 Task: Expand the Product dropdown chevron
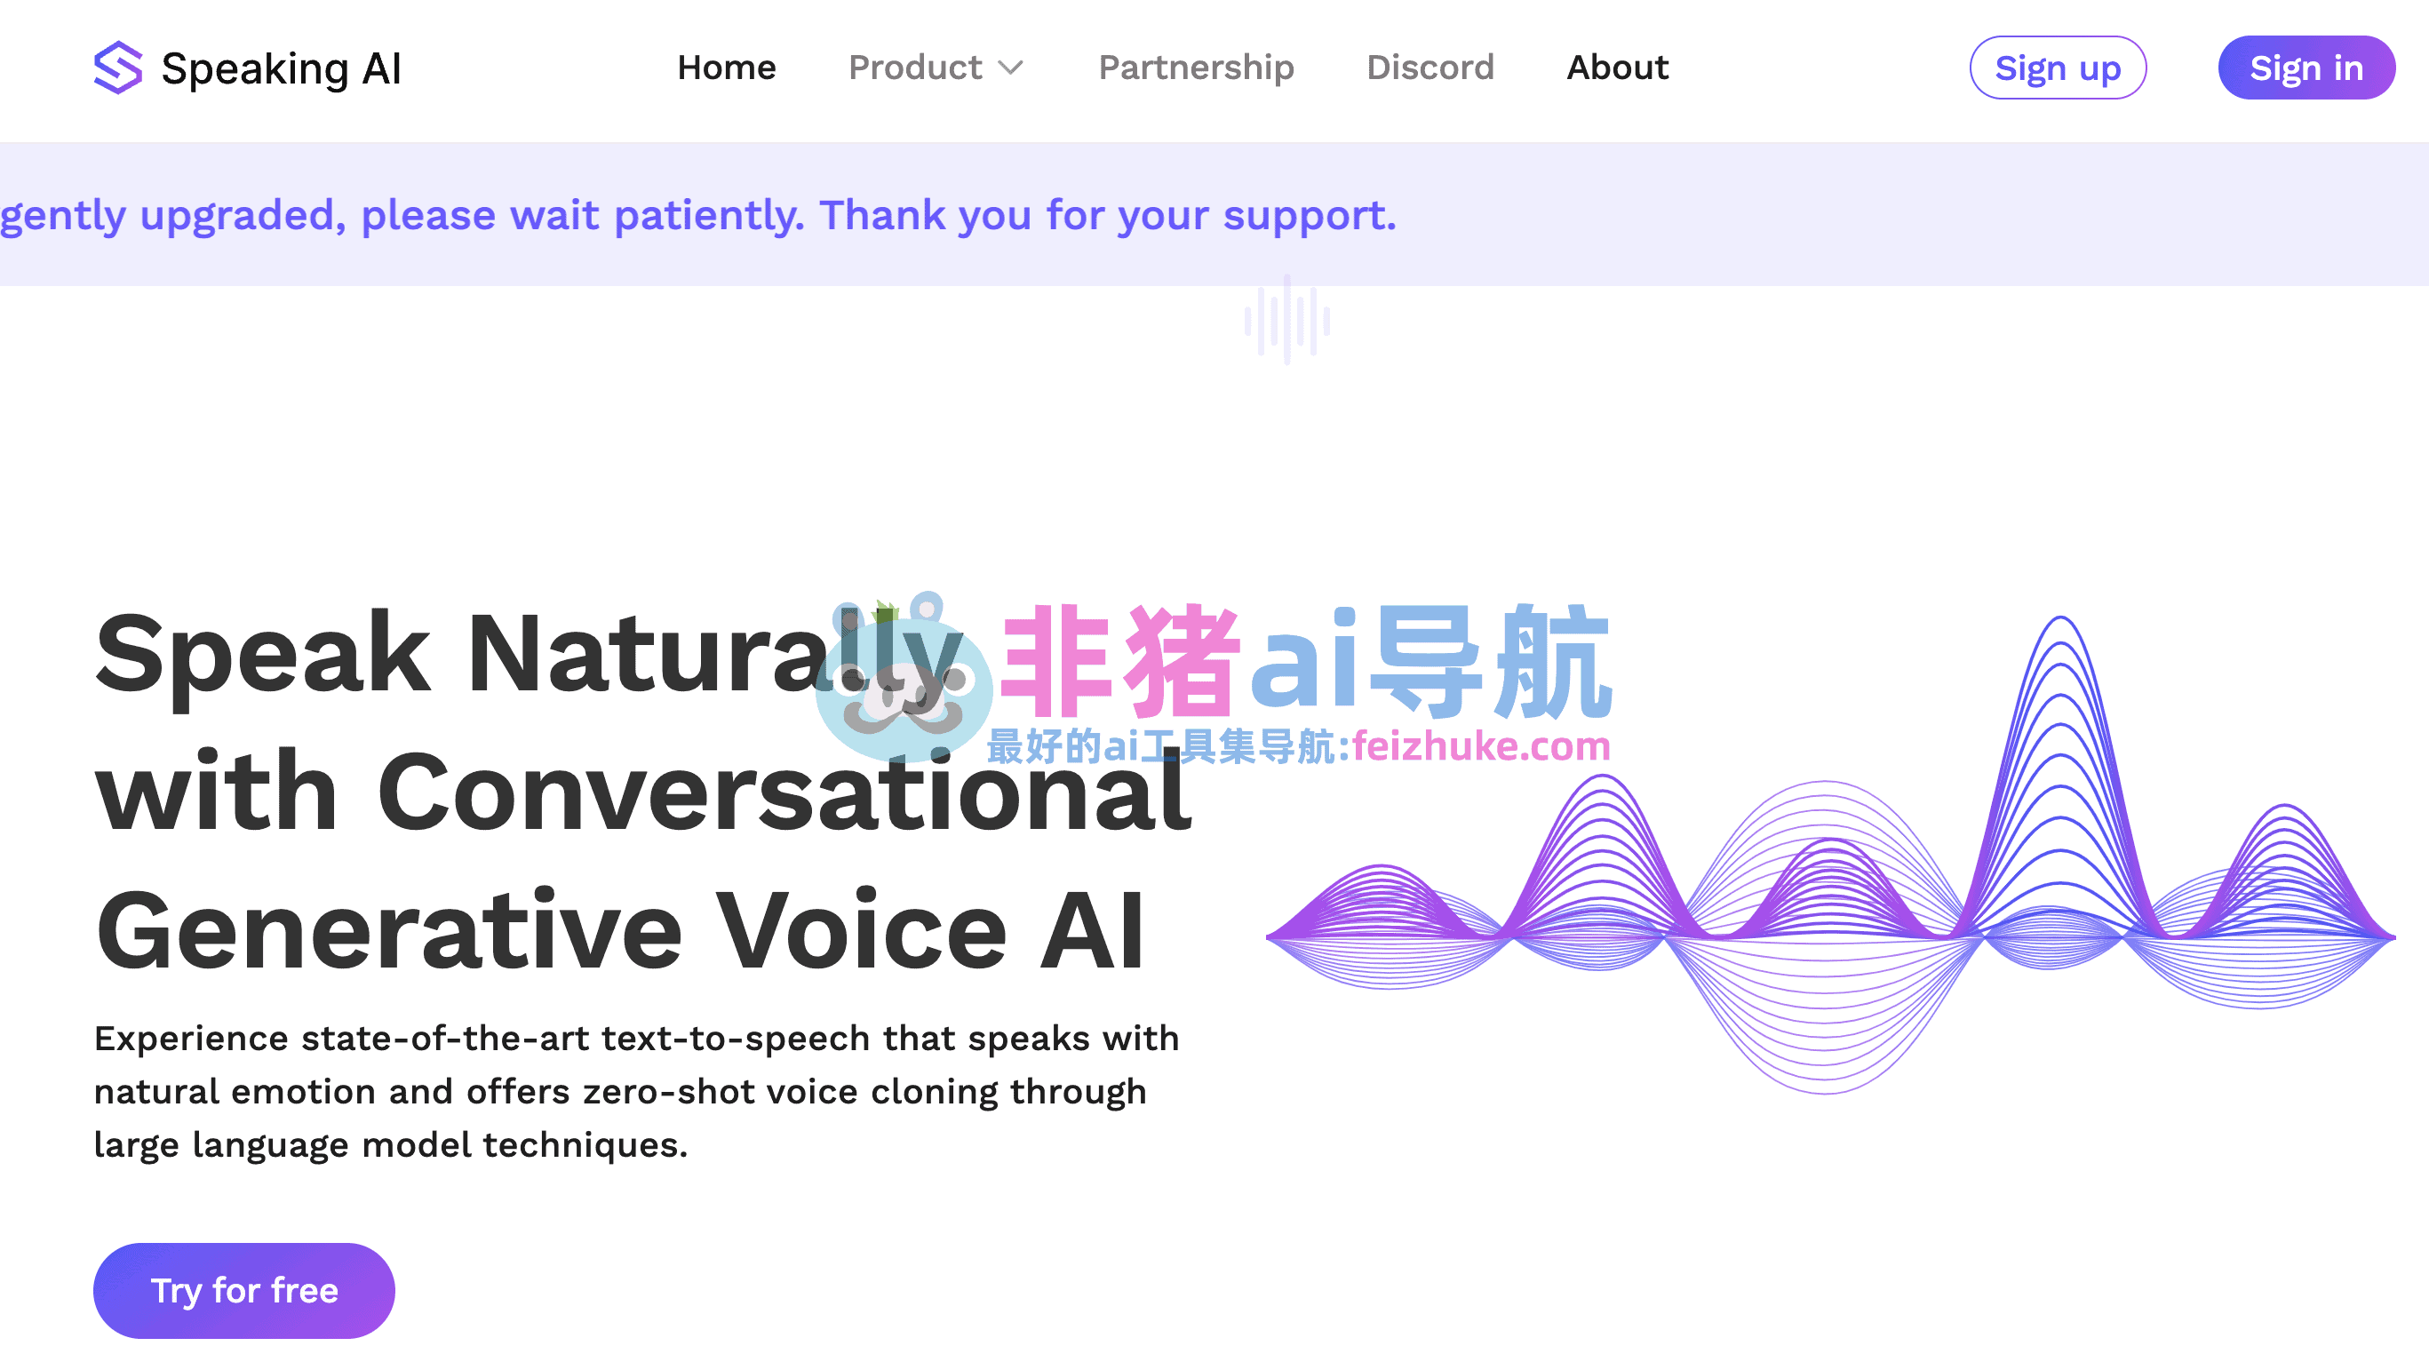click(x=1011, y=68)
